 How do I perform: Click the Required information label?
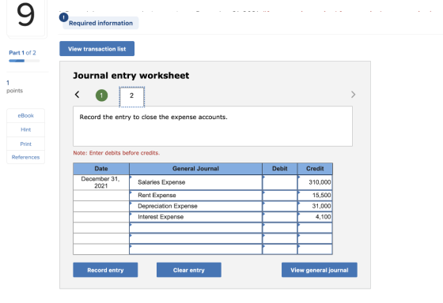tap(101, 23)
